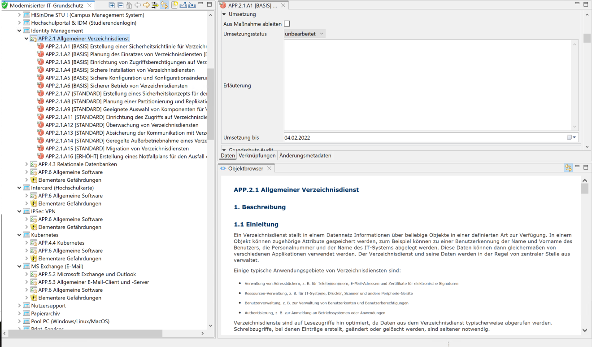The image size is (592, 347).
Task: Close the APP.2.1.A1 [BASIS] editor tab
Action: pyautogui.click(x=283, y=5)
